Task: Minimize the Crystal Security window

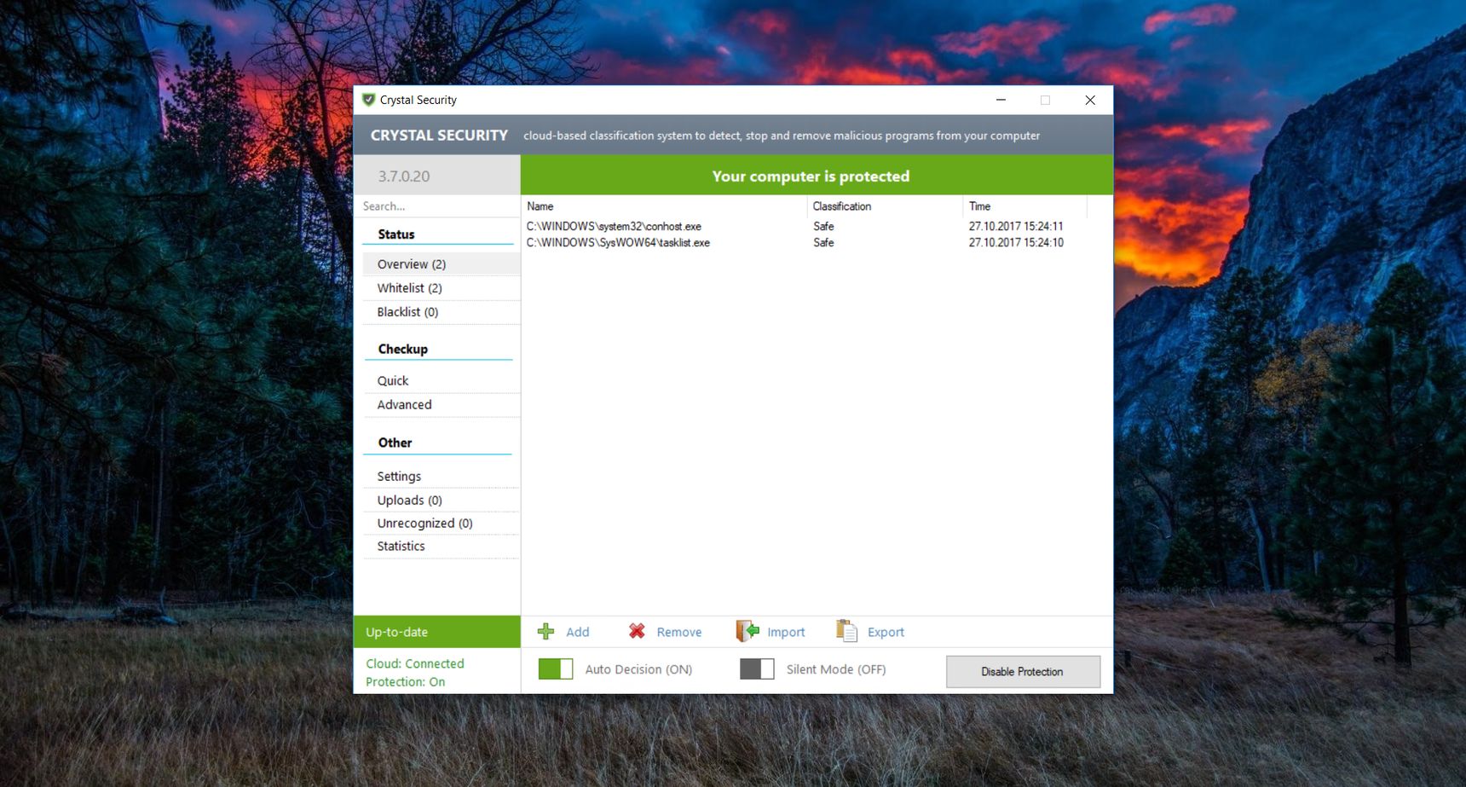Action: tap(1001, 100)
